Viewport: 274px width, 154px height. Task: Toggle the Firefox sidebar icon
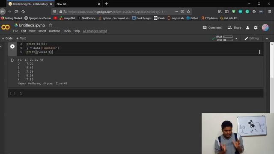pyautogui.click(x=226, y=12)
